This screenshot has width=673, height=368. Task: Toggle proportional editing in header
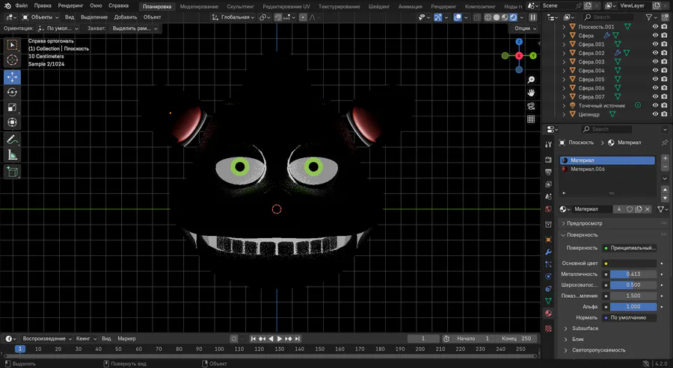click(x=303, y=17)
